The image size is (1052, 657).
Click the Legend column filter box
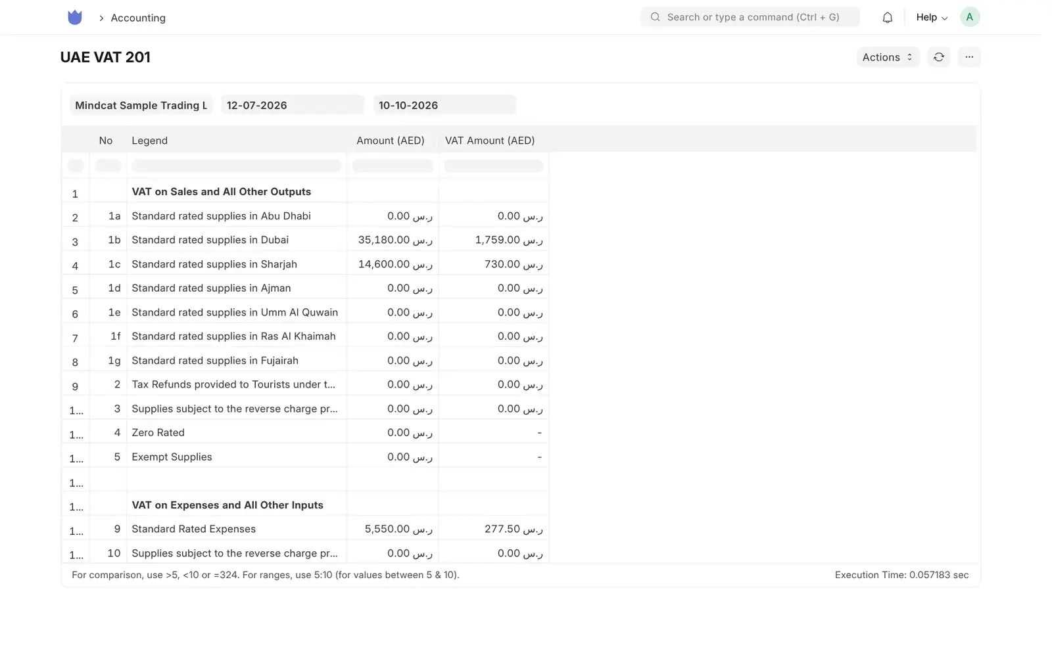(x=237, y=166)
